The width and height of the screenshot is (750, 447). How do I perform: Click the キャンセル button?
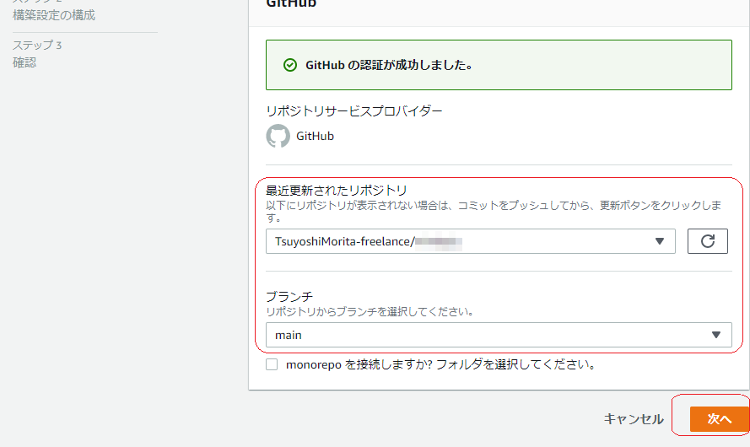[634, 419]
